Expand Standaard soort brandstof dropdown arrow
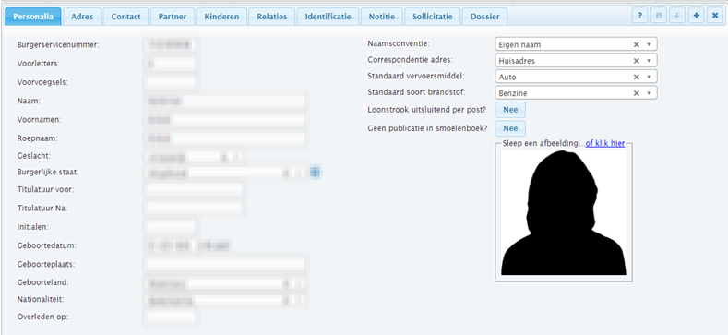This screenshot has height=335, width=728. [x=649, y=93]
